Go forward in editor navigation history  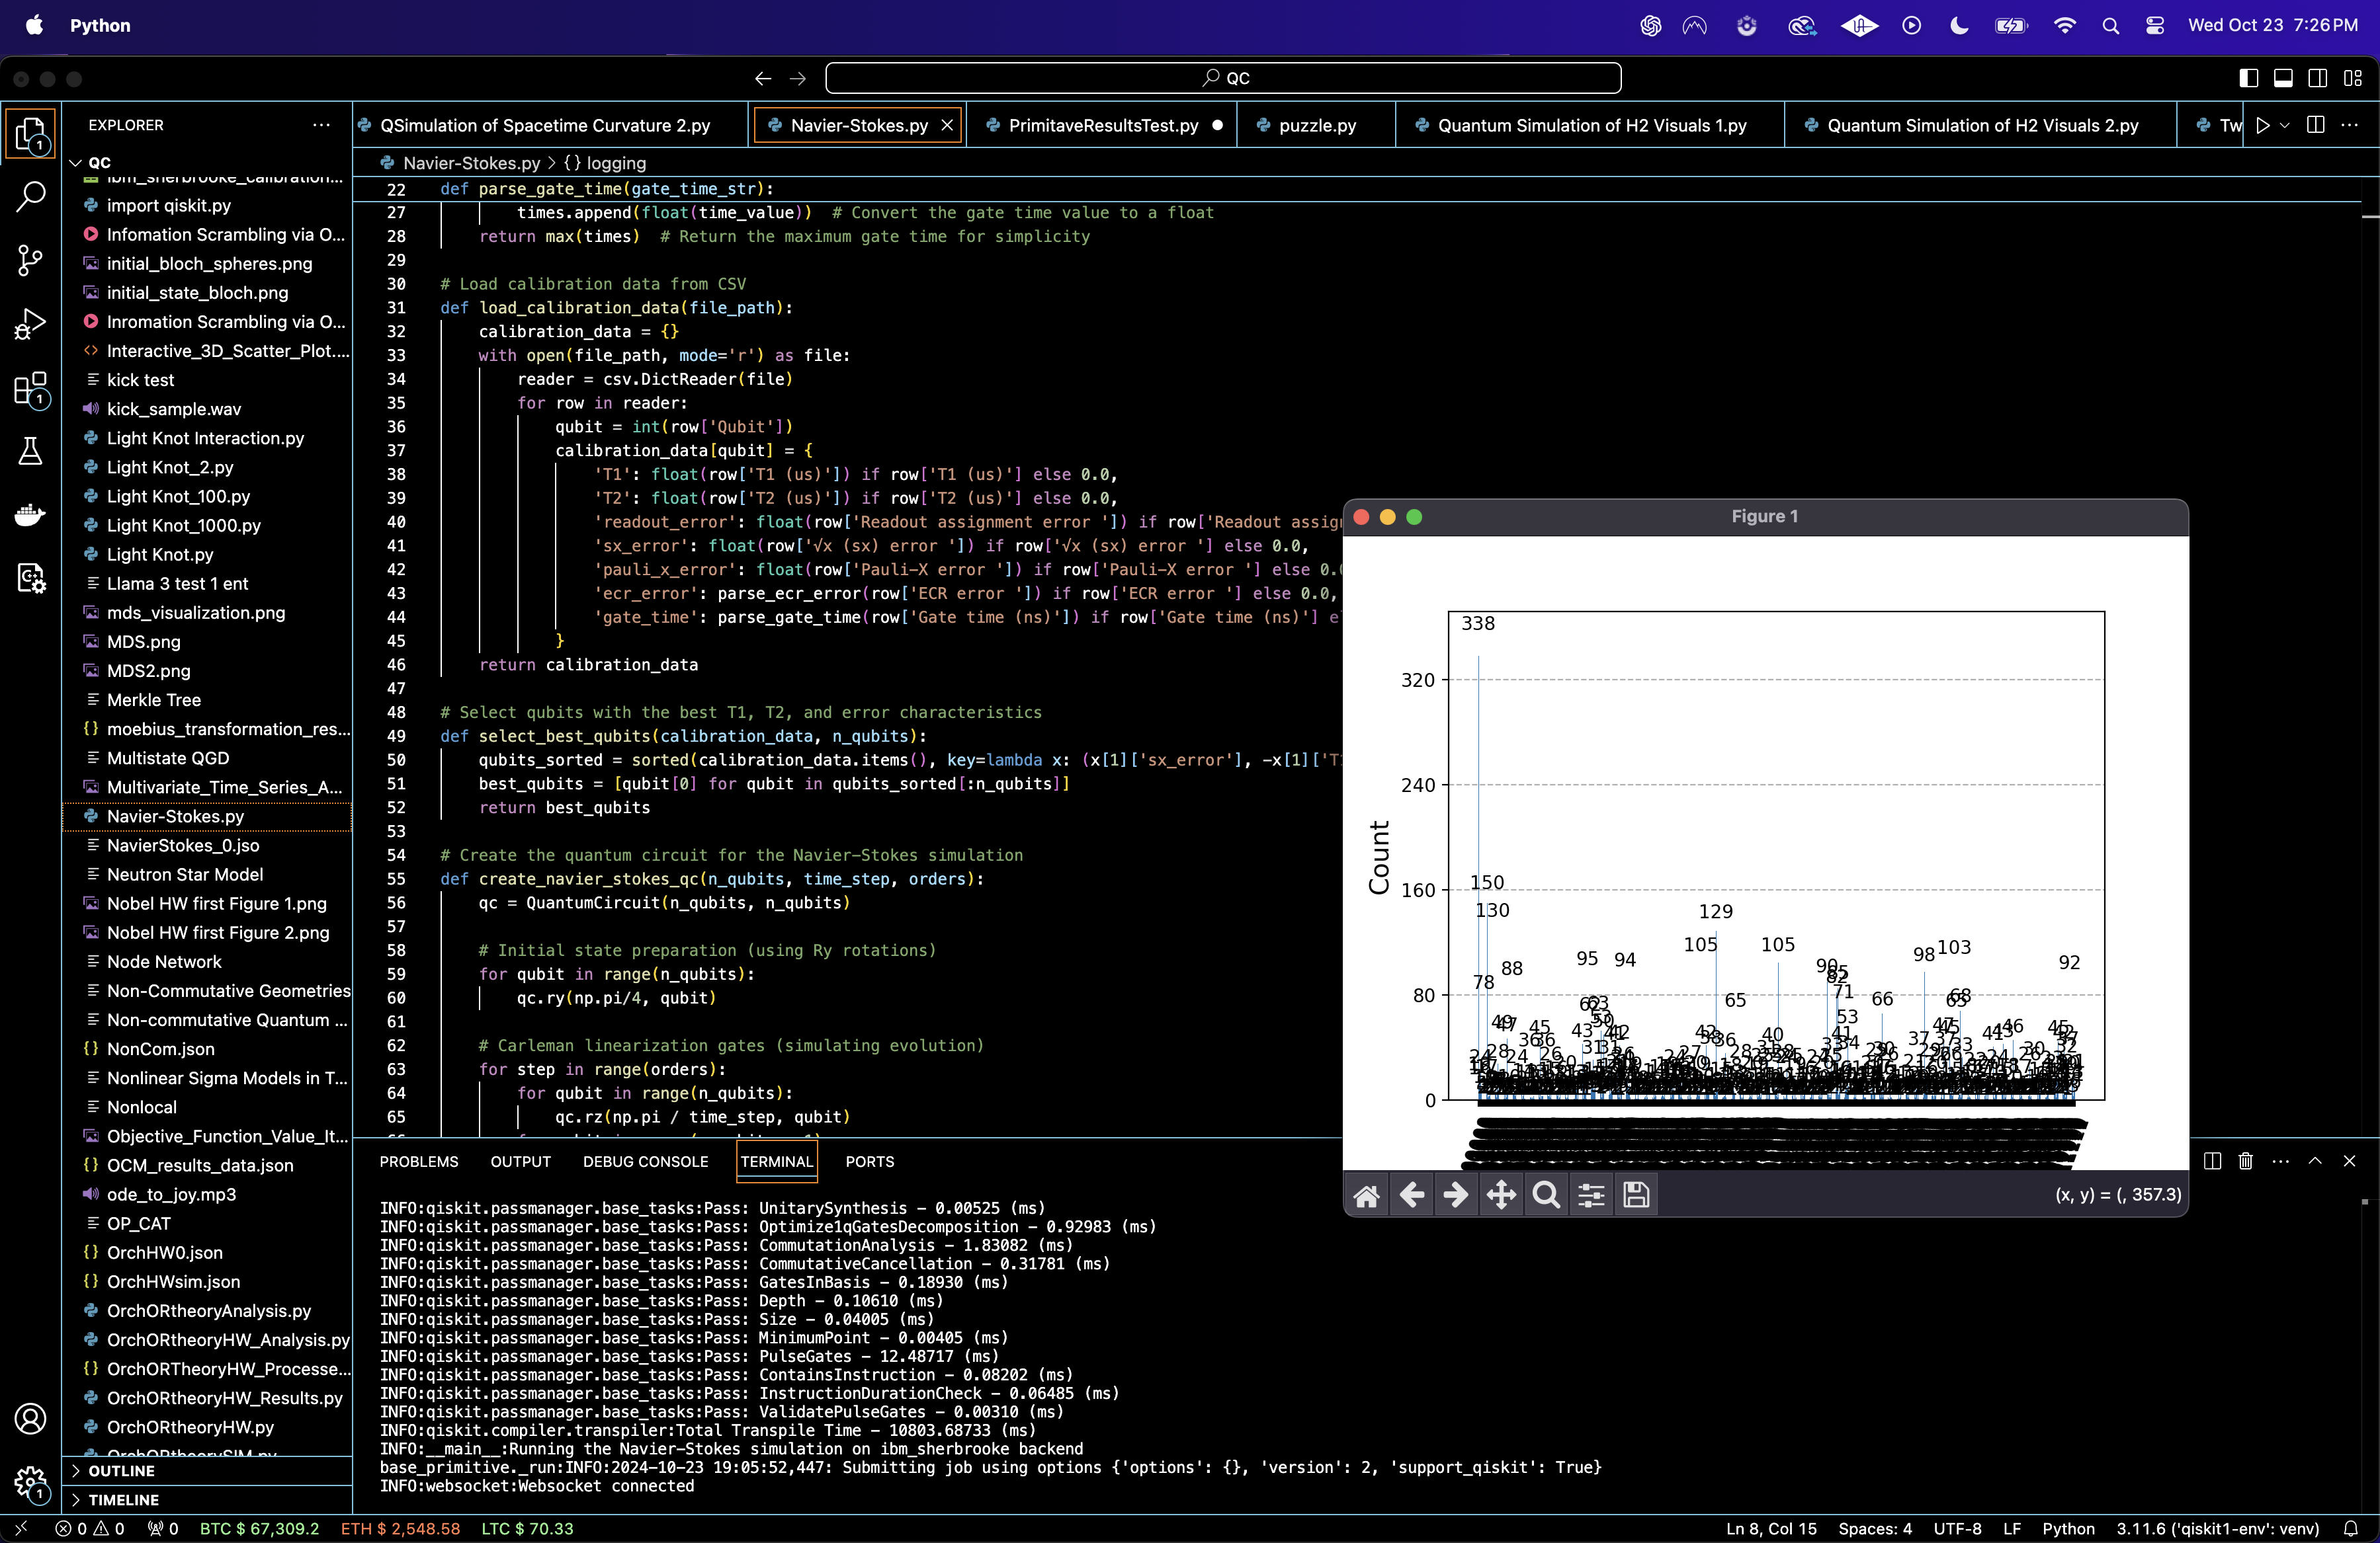point(798,78)
